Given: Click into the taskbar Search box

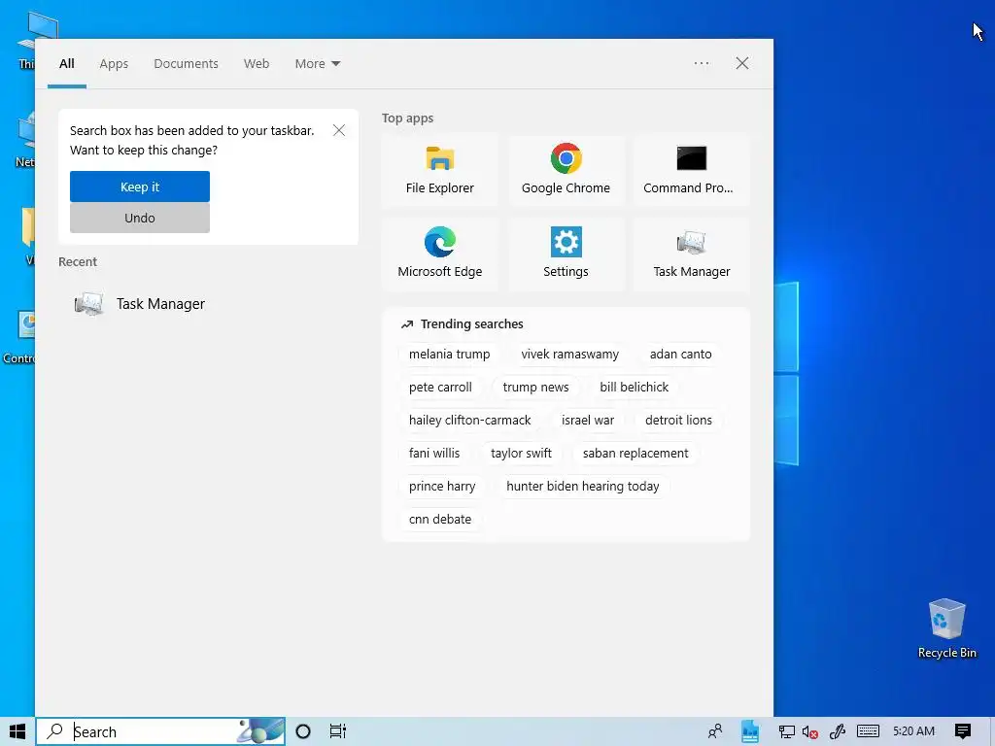Looking at the screenshot, I should (x=160, y=731).
